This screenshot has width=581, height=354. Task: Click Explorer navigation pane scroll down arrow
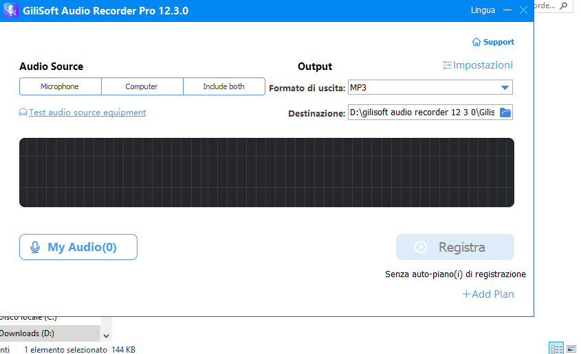tap(107, 336)
